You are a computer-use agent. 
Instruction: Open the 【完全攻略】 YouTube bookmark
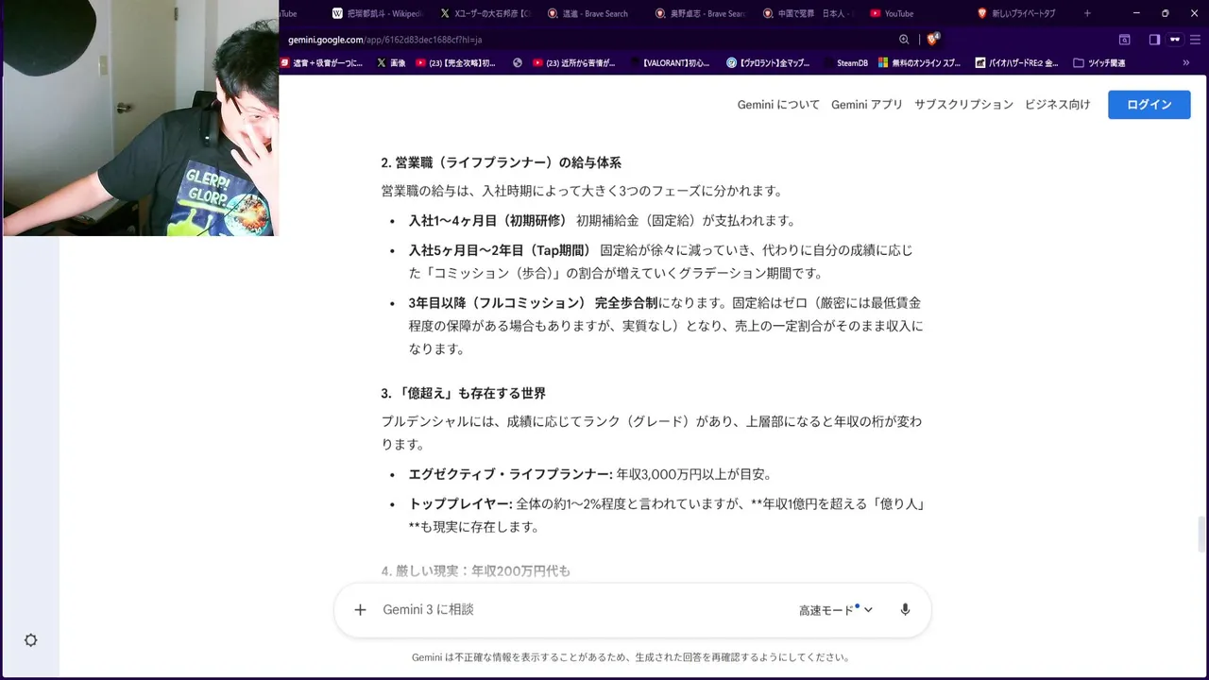pos(455,63)
